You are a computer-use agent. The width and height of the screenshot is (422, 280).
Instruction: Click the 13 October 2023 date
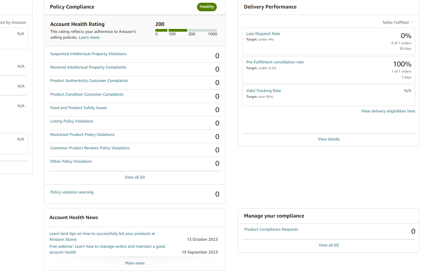click(202, 239)
